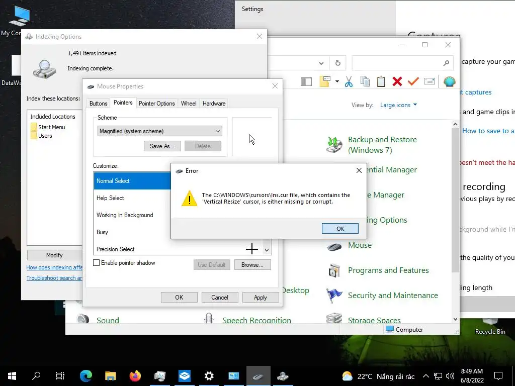Open the notification center icon
515x386 pixels.
click(498, 376)
